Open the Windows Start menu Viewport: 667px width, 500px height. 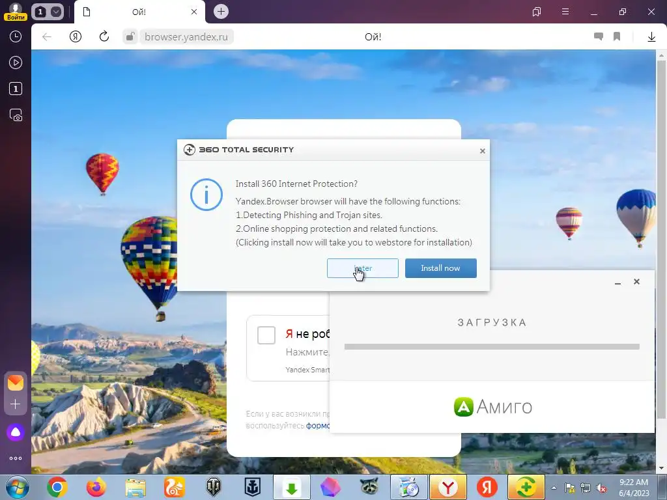click(17, 487)
